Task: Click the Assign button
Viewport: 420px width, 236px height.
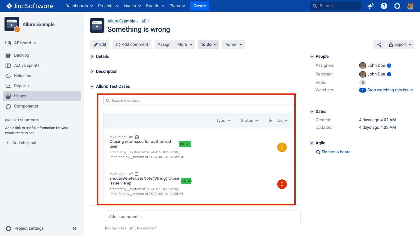Action: tap(164, 45)
